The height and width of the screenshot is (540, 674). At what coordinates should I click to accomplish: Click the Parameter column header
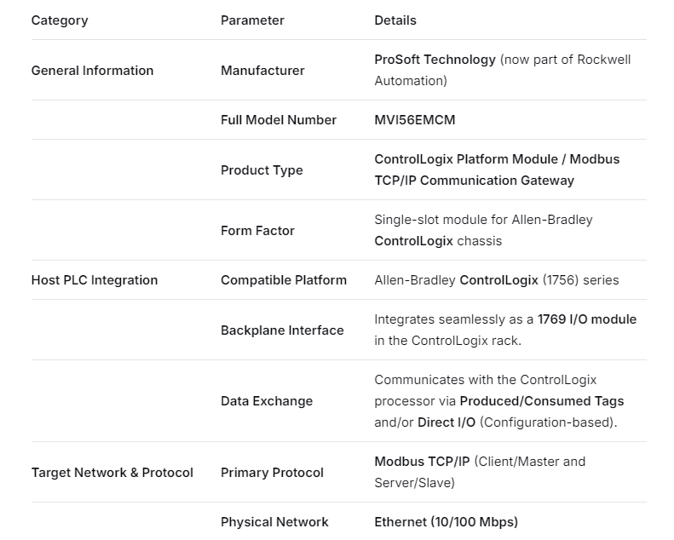point(252,20)
